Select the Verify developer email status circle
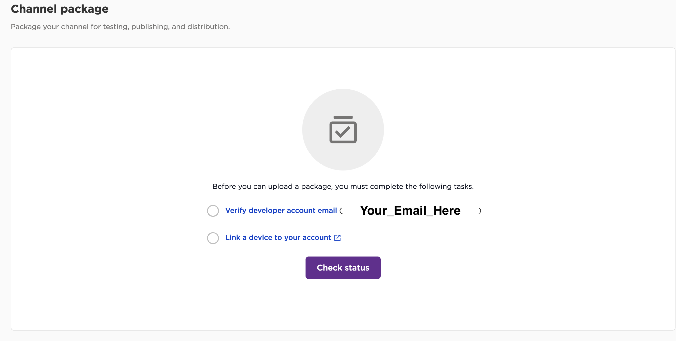Viewport: 676px width, 341px height. 213,211
